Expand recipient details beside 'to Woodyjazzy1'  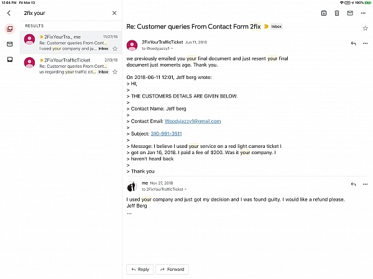[173, 48]
